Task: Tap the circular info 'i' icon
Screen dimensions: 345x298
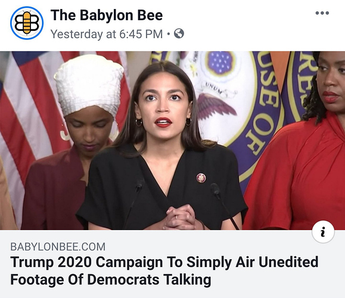Action: click(323, 232)
